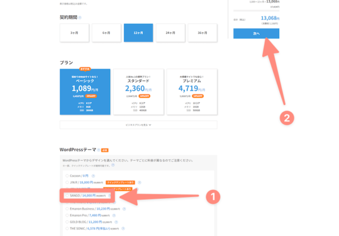The image size is (339, 236).
Task: Select the 3ヶ月 contract period
Action: [x=74, y=33]
